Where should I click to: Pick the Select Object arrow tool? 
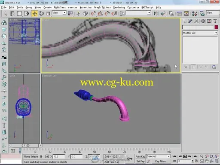click(x=6, y=14)
